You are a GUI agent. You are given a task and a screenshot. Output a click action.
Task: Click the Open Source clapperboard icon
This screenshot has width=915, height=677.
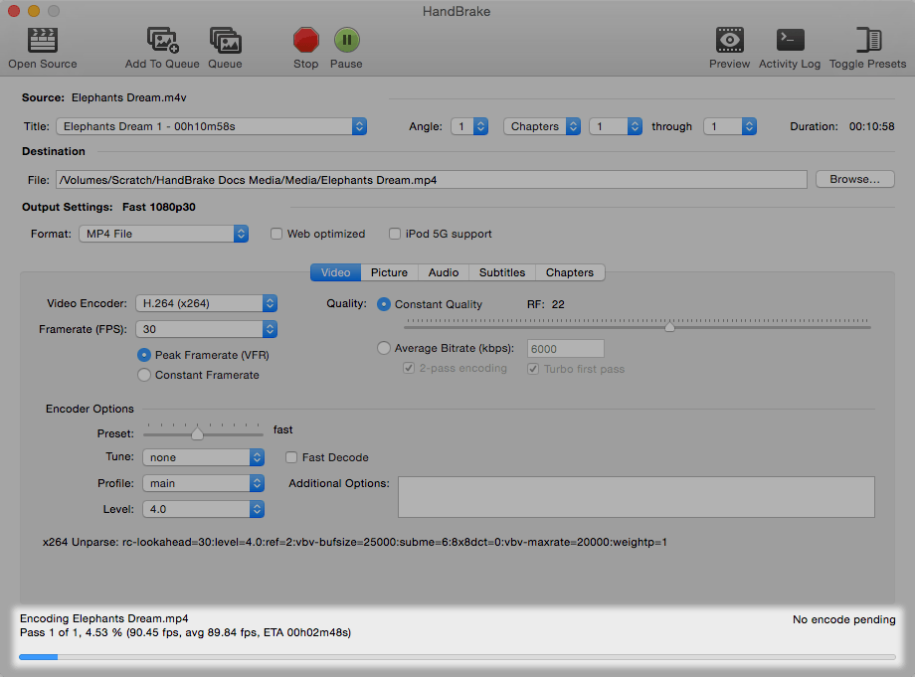point(42,41)
